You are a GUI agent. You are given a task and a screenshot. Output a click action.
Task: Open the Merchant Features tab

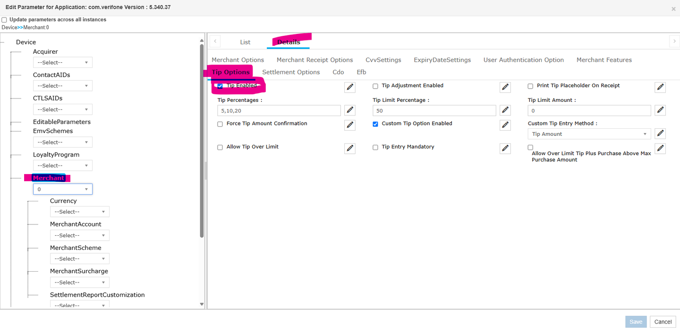(604, 60)
